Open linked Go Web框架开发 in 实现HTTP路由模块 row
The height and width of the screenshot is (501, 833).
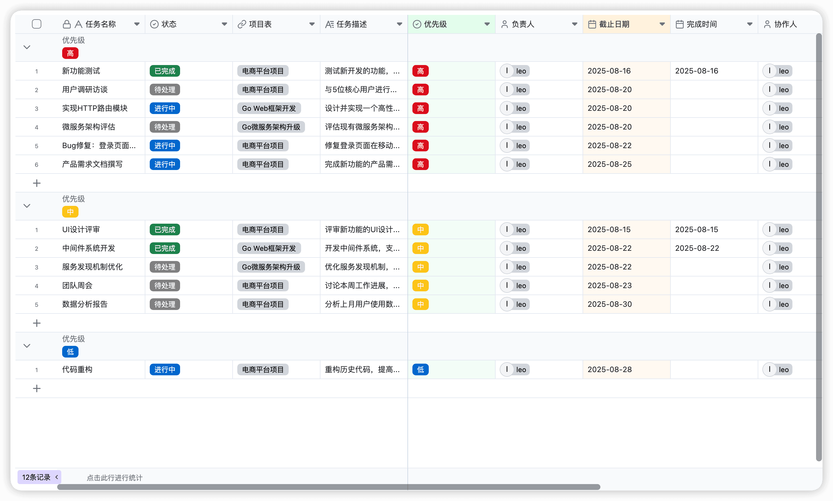pyautogui.click(x=269, y=108)
